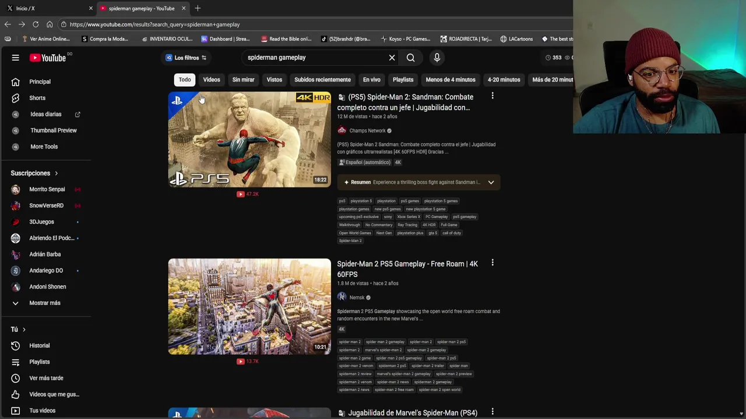Select the 4-20 minutos filter chip
This screenshot has height=419, width=746.
point(504,80)
